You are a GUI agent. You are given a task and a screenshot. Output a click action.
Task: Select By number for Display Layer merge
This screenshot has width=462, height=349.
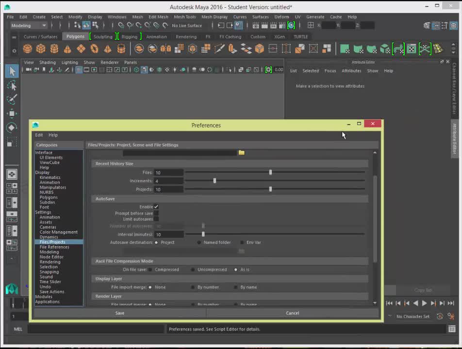pyautogui.click(x=193, y=287)
